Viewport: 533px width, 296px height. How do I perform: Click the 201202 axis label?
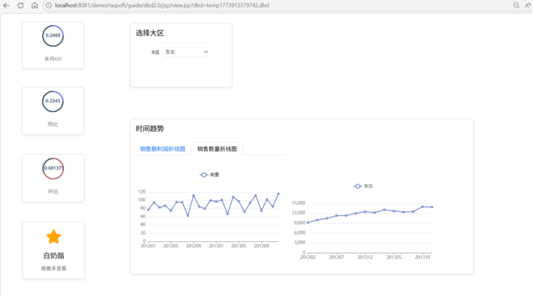click(307, 258)
